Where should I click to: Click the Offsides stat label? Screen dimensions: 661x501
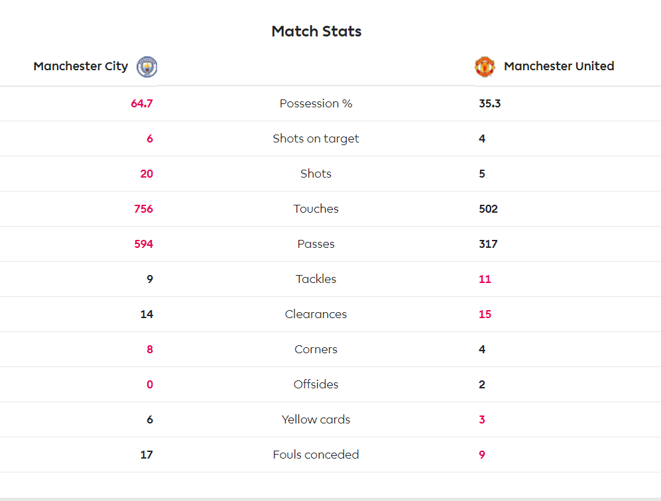pos(316,384)
